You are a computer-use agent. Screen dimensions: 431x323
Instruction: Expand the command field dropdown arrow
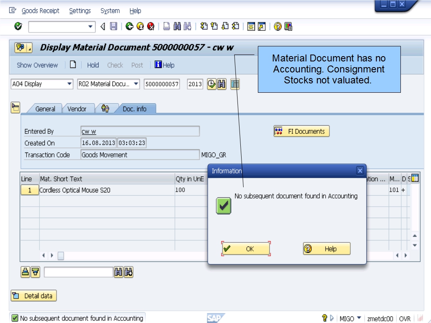pos(90,26)
